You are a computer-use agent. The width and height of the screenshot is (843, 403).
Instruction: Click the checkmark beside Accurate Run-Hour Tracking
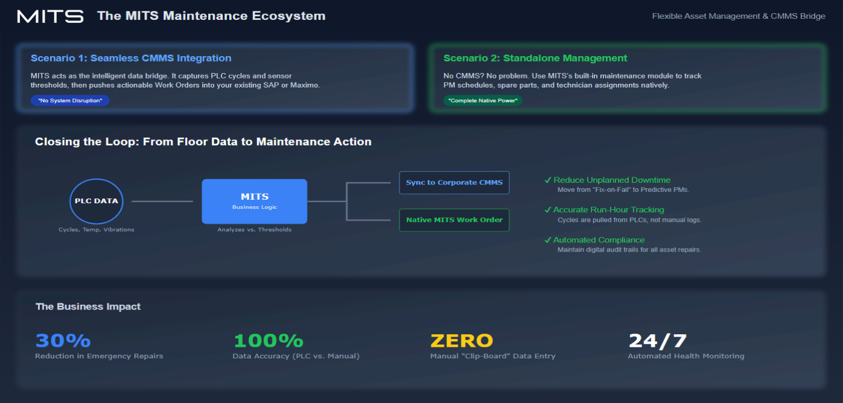pos(548,210)
